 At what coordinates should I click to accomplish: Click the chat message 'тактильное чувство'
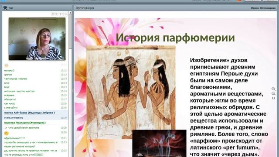tap(16, 78)
